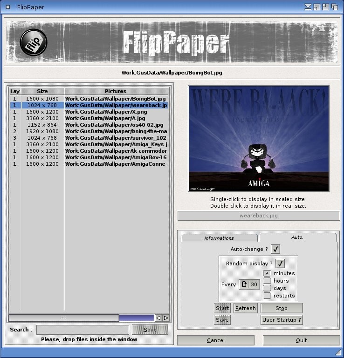This screenshot has height=358, width=344.
Task: Switch to the Informations tab
Action: coord(219,238)
